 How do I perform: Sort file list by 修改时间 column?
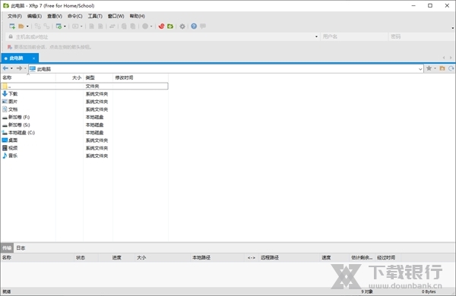coord(141,77)
